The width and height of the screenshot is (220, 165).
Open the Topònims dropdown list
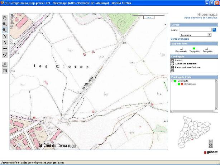209,35
